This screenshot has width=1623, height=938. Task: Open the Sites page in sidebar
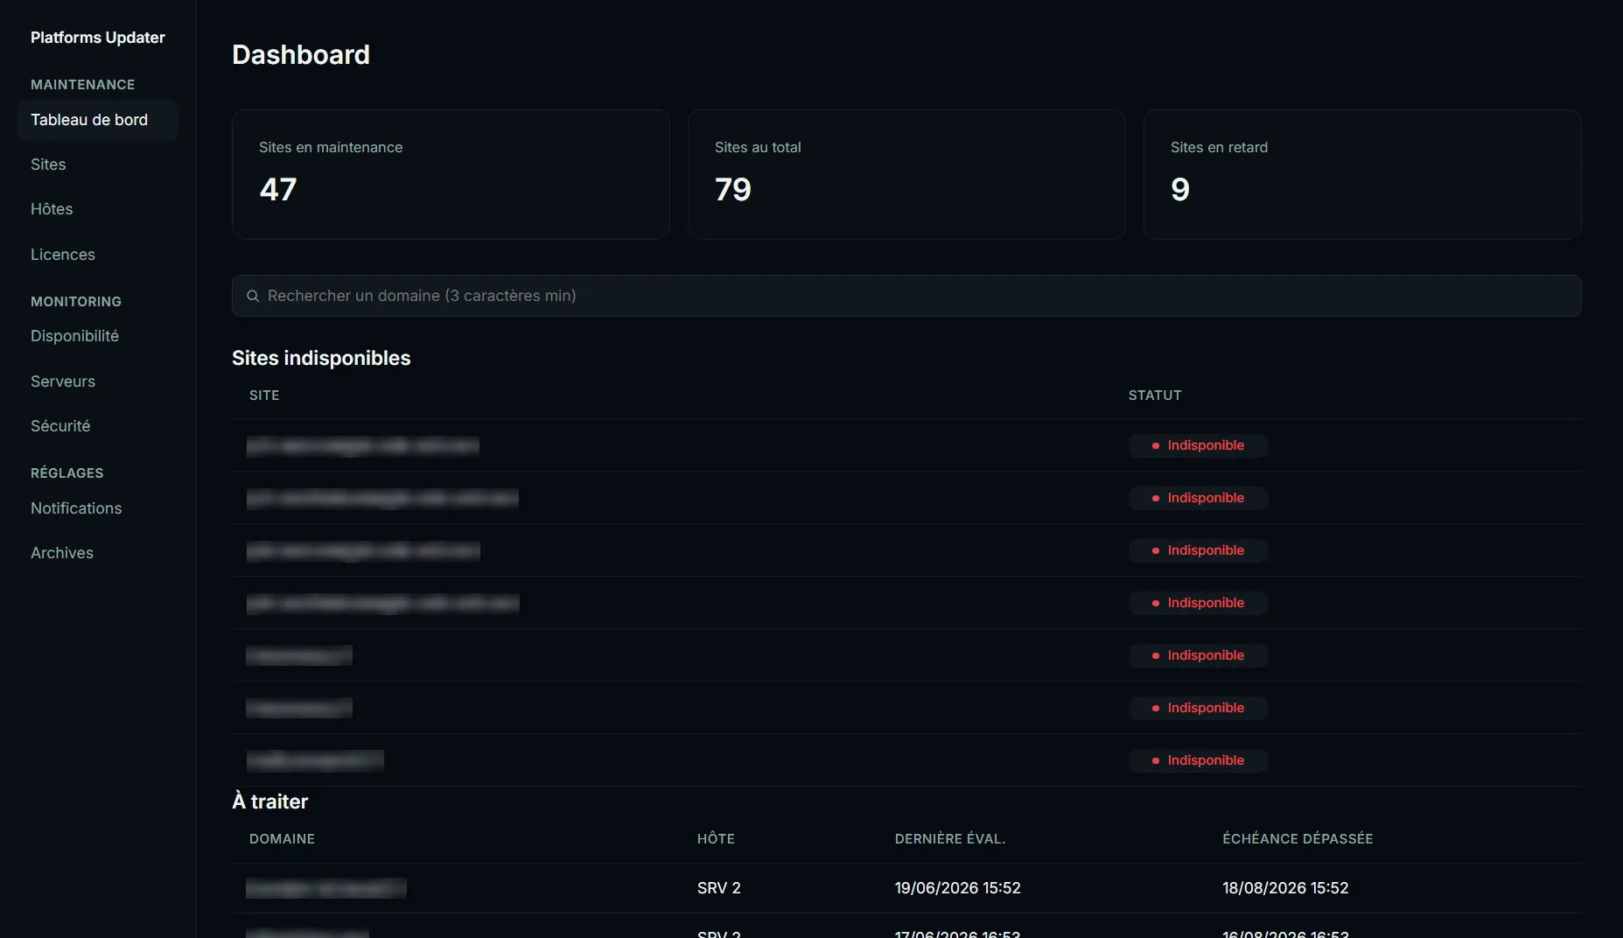coord(48,164)
